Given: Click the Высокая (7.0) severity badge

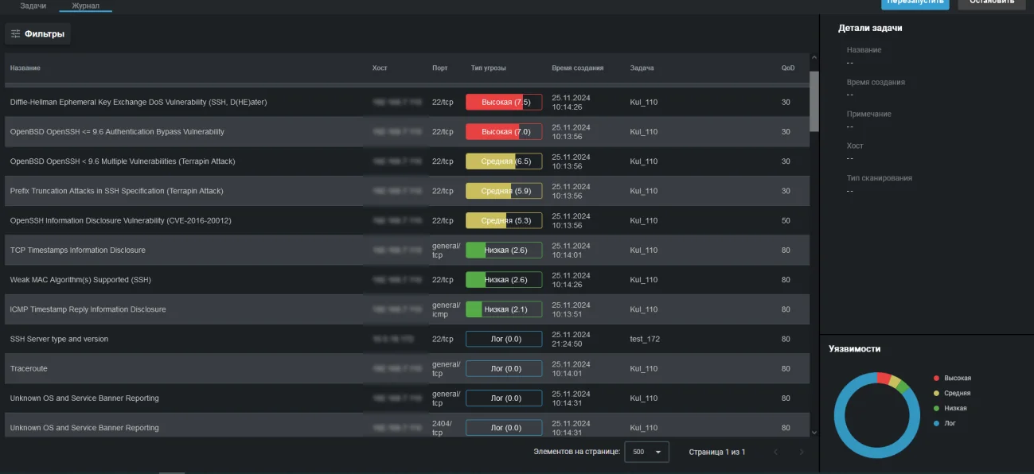Looking at the screenshot, I should [504, 132].
